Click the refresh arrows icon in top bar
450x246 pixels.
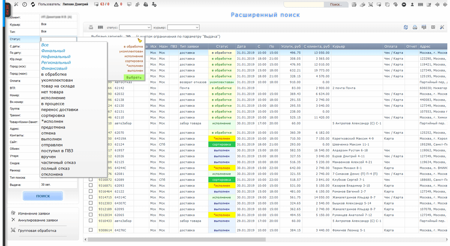33,4
